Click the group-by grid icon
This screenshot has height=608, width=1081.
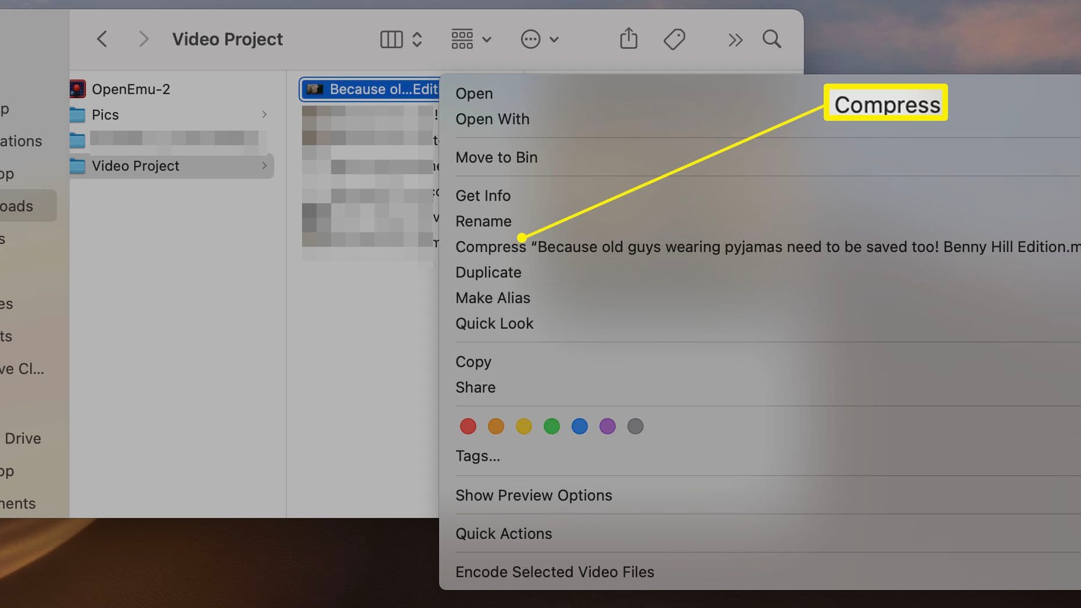[x=462, y=39]
